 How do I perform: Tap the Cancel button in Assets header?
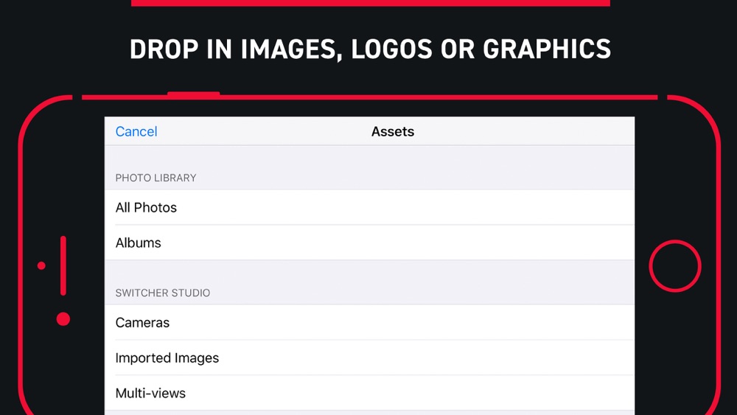click(x=136, y=132)
